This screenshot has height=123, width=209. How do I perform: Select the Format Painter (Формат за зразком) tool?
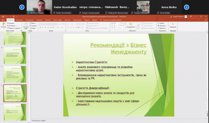point(14,28)
